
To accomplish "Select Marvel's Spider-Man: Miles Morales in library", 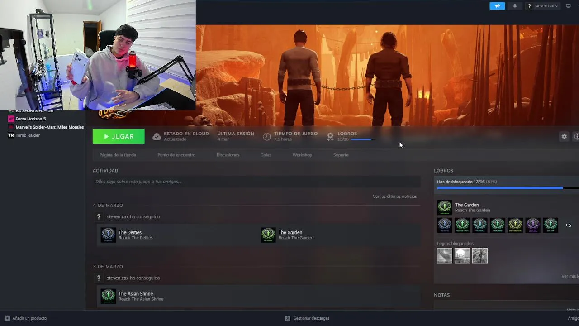I will click(50, 127).
